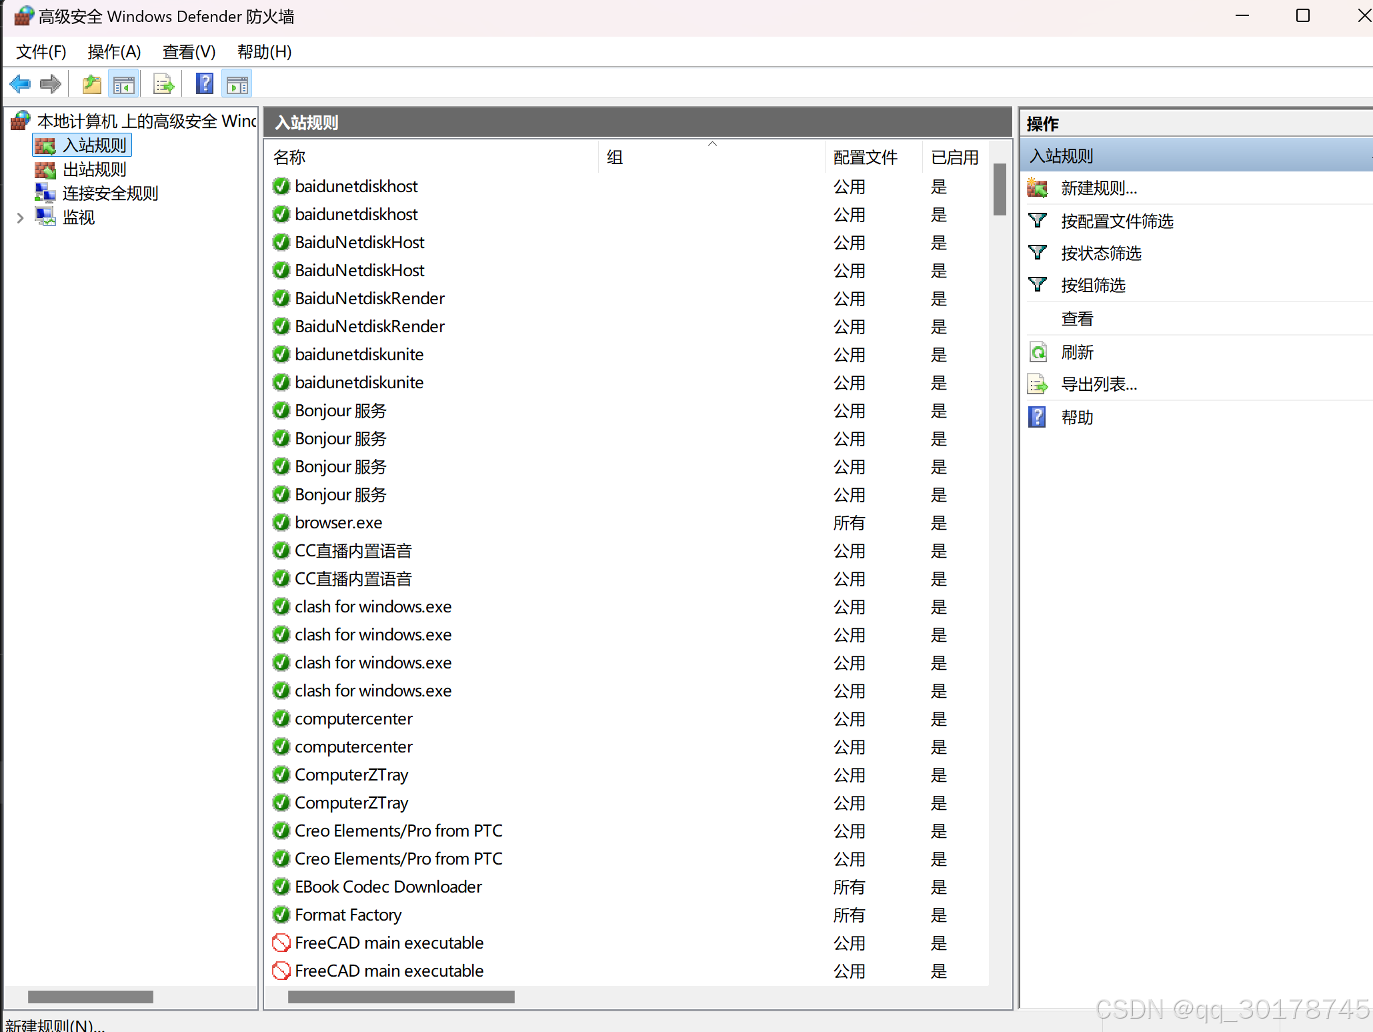Image resolution: width=1373 pixels, height=1032 pixels.
Task: Toggle the Show/Hide console tree icon
Action: coord(124,84)
